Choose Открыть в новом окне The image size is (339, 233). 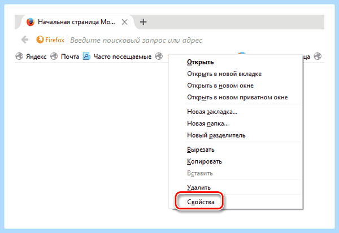[x=236, y=86]
